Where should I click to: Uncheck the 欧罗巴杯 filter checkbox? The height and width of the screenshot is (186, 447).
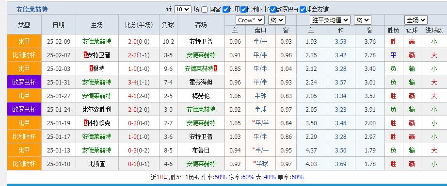pyautogui.click(x=273, y=9)
